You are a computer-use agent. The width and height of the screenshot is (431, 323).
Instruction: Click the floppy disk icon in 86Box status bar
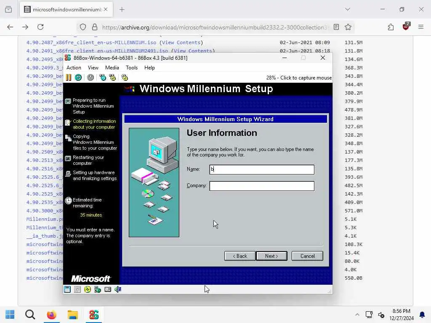click(x=67, y=289)
